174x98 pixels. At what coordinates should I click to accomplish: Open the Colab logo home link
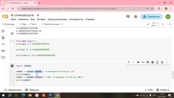(5, 17)
